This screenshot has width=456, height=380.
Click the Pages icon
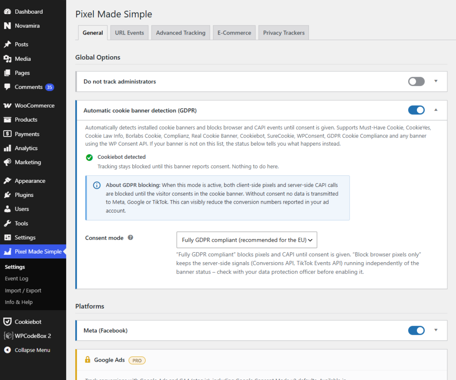(x=7, y=73)
